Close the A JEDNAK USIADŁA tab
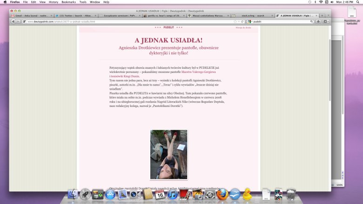The width and height of the screenshot is (363, 204). pyautogui.click(x=316, y=16)
